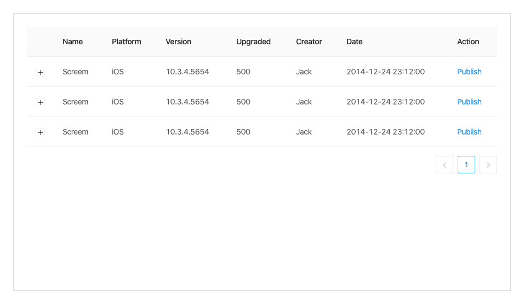Select the first row's version number cell
This screenshot has width=524, height=304.
[187, 72]
